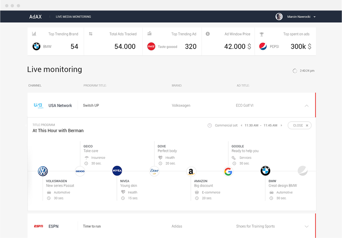Screen dimensions: 342x238
Task: Click the clock duration icon under GEICO
Action: [86, 163]
